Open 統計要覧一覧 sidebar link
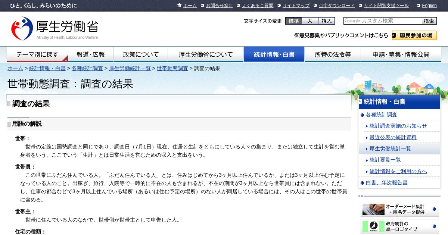Viewport: 448px width, 235px height. (x=385, y=160)
